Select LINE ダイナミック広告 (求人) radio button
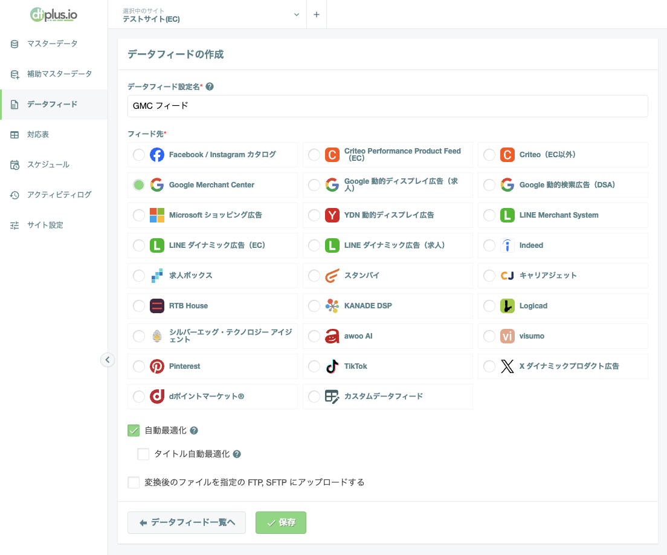667x555 pixels. pyautogui.click(x=314, y=245)
